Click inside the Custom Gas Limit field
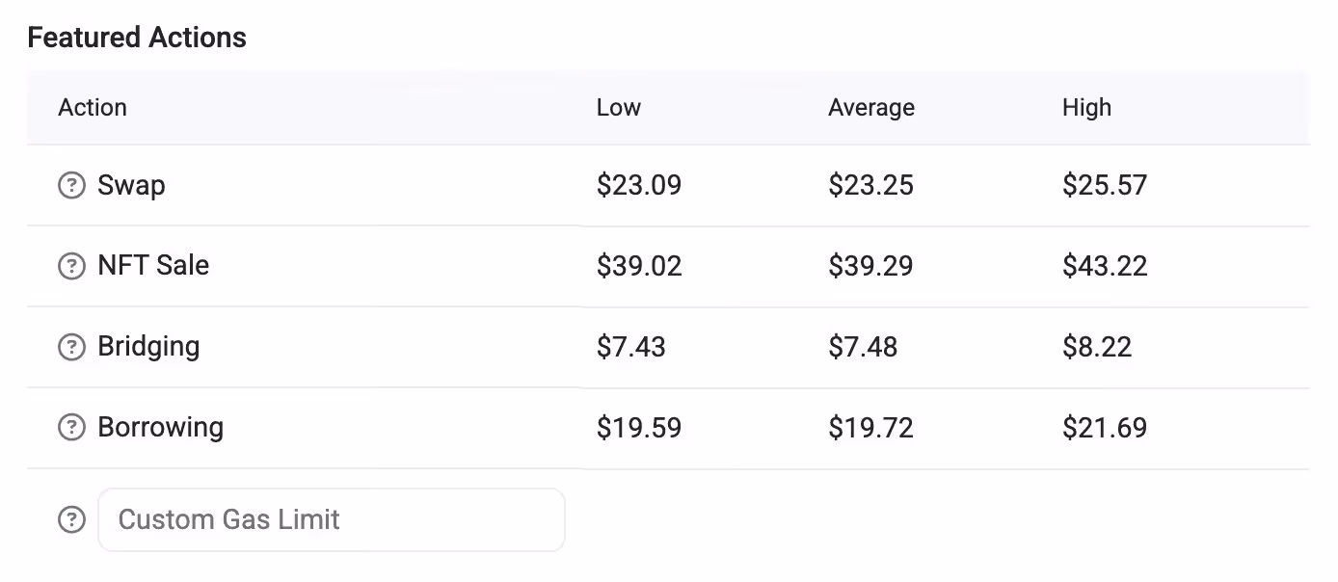This screenshot has height=582, width=1338. point(332,519)
